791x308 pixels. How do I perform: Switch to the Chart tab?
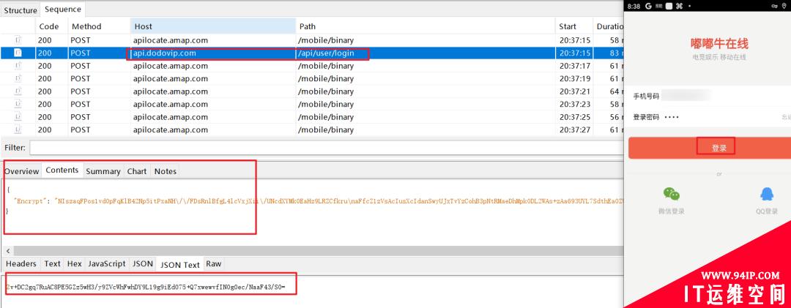point(137,171)
